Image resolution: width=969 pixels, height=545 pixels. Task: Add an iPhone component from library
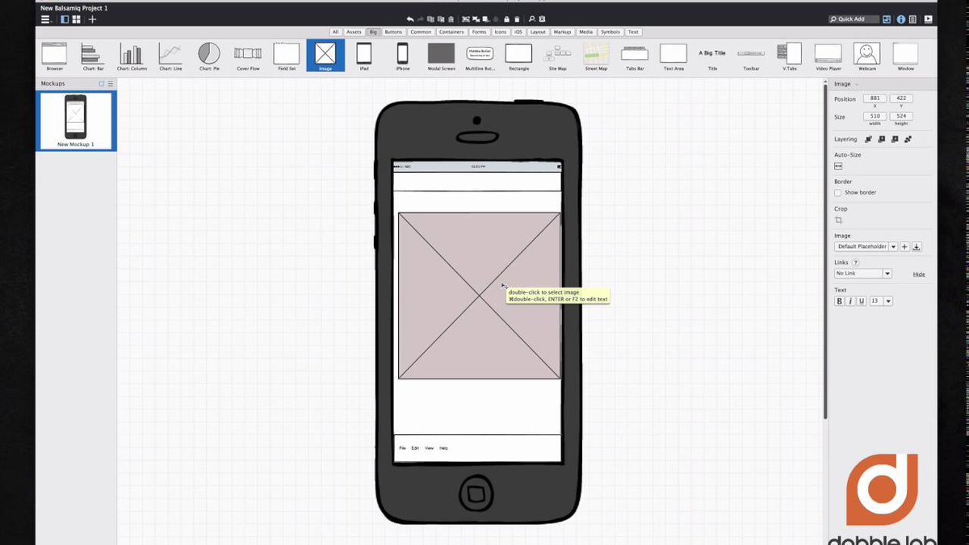[x=403, y=57]
